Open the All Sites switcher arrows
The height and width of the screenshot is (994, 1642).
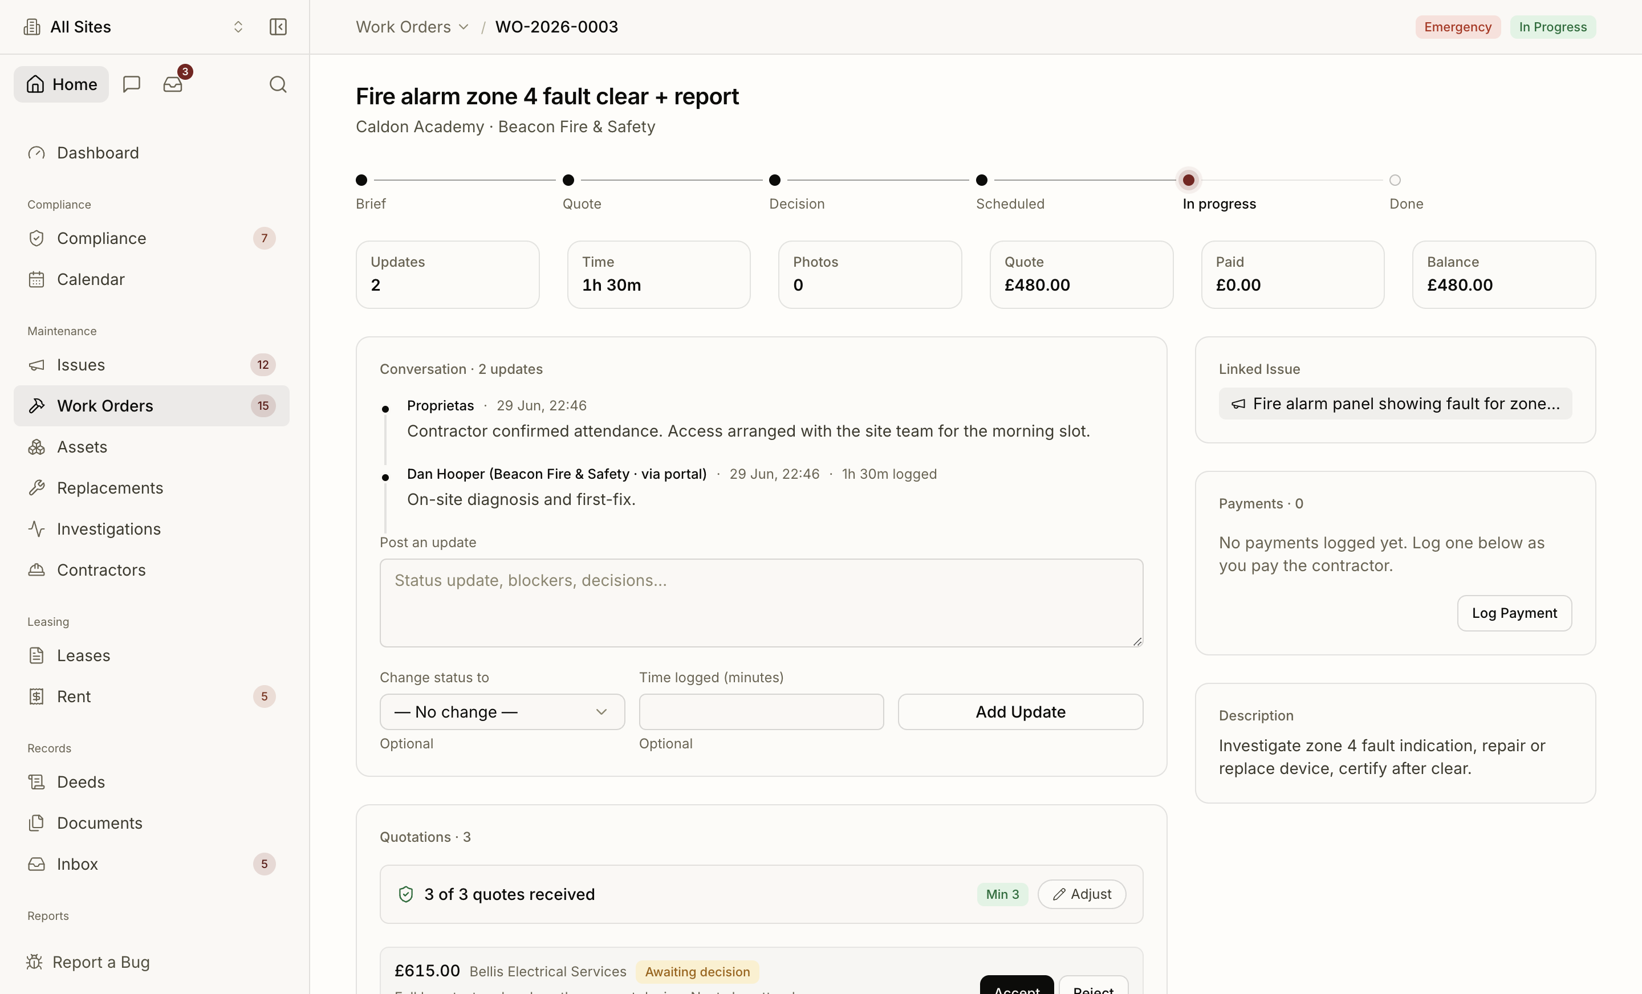coord(238,27)
